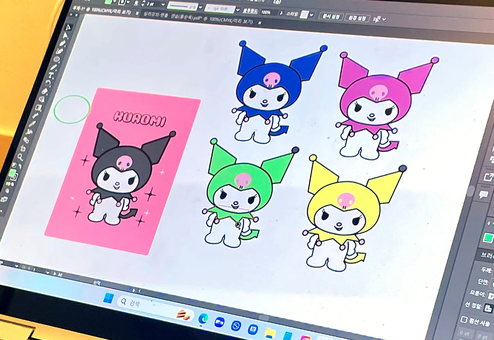Close the 펜툴 연습 pdf tab
Screen dimensions: 494x340
pyautogui.click(x=260, y=23)
